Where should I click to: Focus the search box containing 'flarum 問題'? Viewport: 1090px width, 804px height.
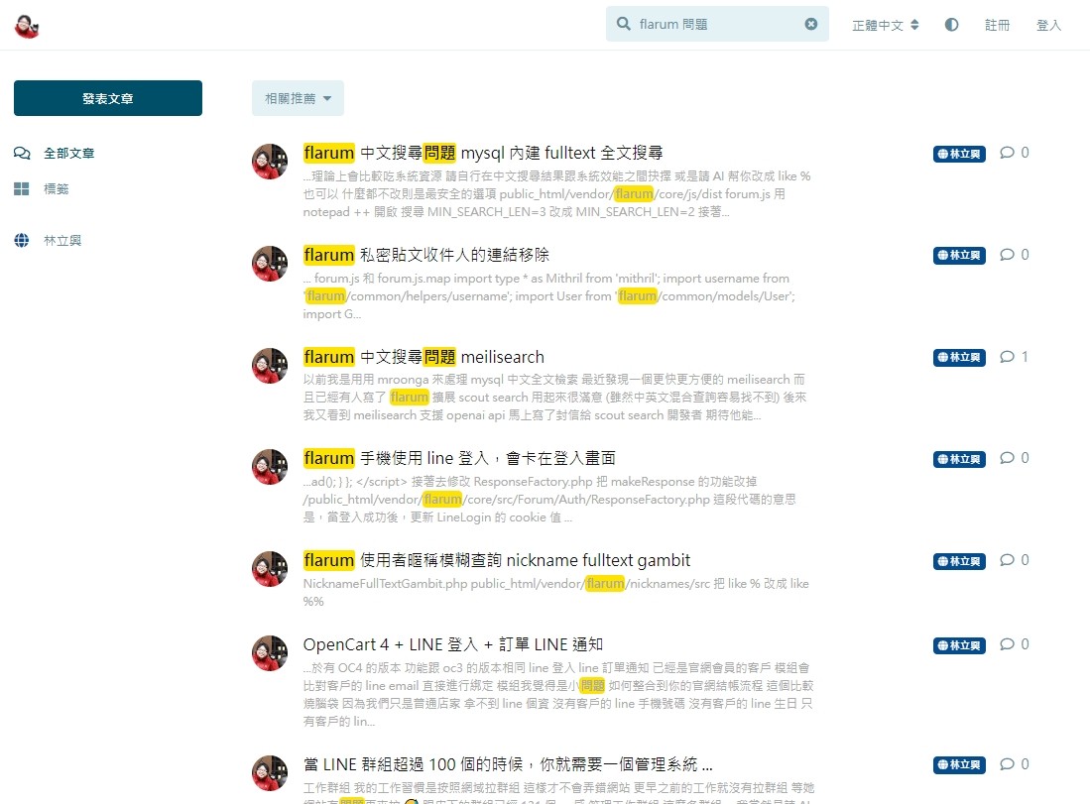pos(717,24)
